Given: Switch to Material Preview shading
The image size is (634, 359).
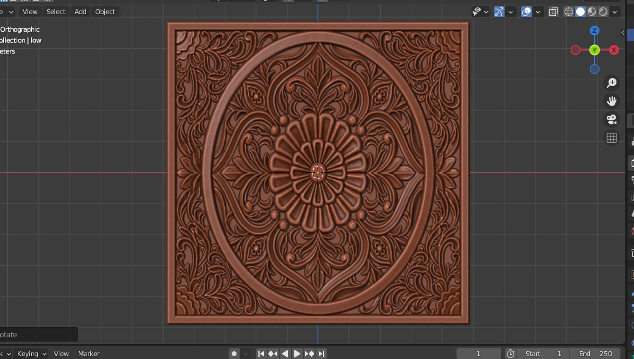Looking at the screenshot, I should [592, 12].
